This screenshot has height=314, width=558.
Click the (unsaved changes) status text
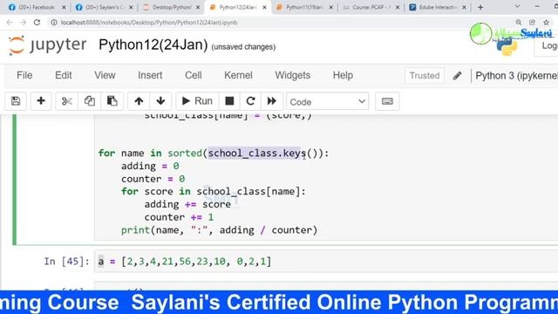click(x=243, y=46)
